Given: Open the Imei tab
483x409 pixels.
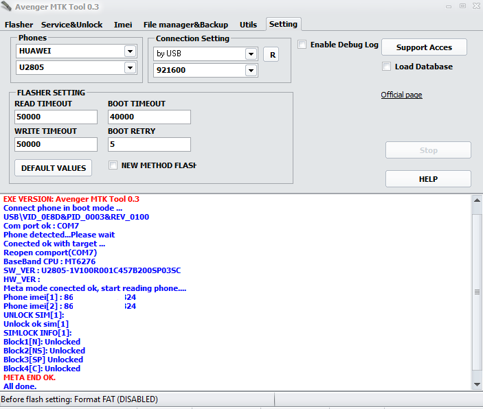Looking at the screenshot, I should [x=123, y=25].
